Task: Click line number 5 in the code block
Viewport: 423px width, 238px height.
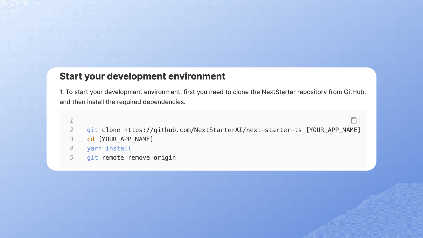Action: click(x=71, y=157)
